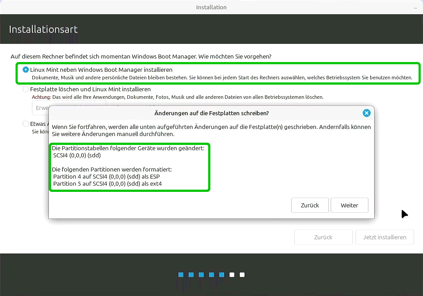Click the main window Zurück button
Screen dimensions: 423x296
[323, 237]
